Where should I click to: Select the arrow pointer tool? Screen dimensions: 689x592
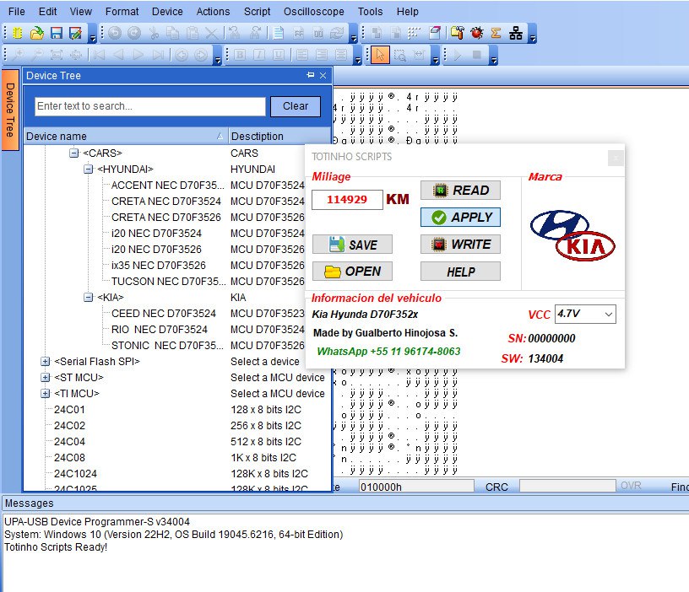[380, 56]
